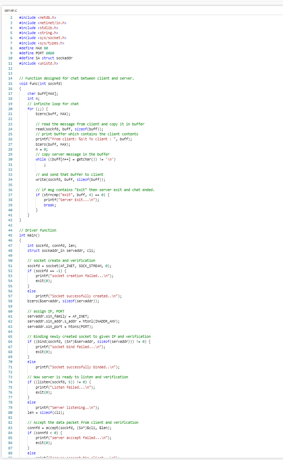
Task: Click the 'Binding newly created socket' comment
Action: click(x=89, y=336)
